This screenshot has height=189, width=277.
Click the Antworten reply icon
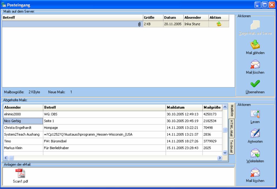click(x=255, y=133)
